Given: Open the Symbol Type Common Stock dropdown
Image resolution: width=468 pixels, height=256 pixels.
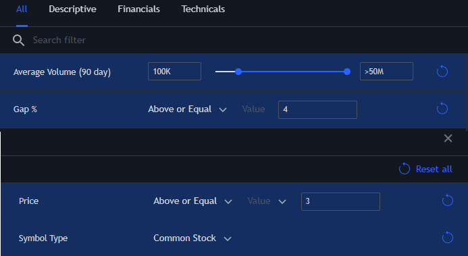Looking at the screenshot, I should [192, 238].
